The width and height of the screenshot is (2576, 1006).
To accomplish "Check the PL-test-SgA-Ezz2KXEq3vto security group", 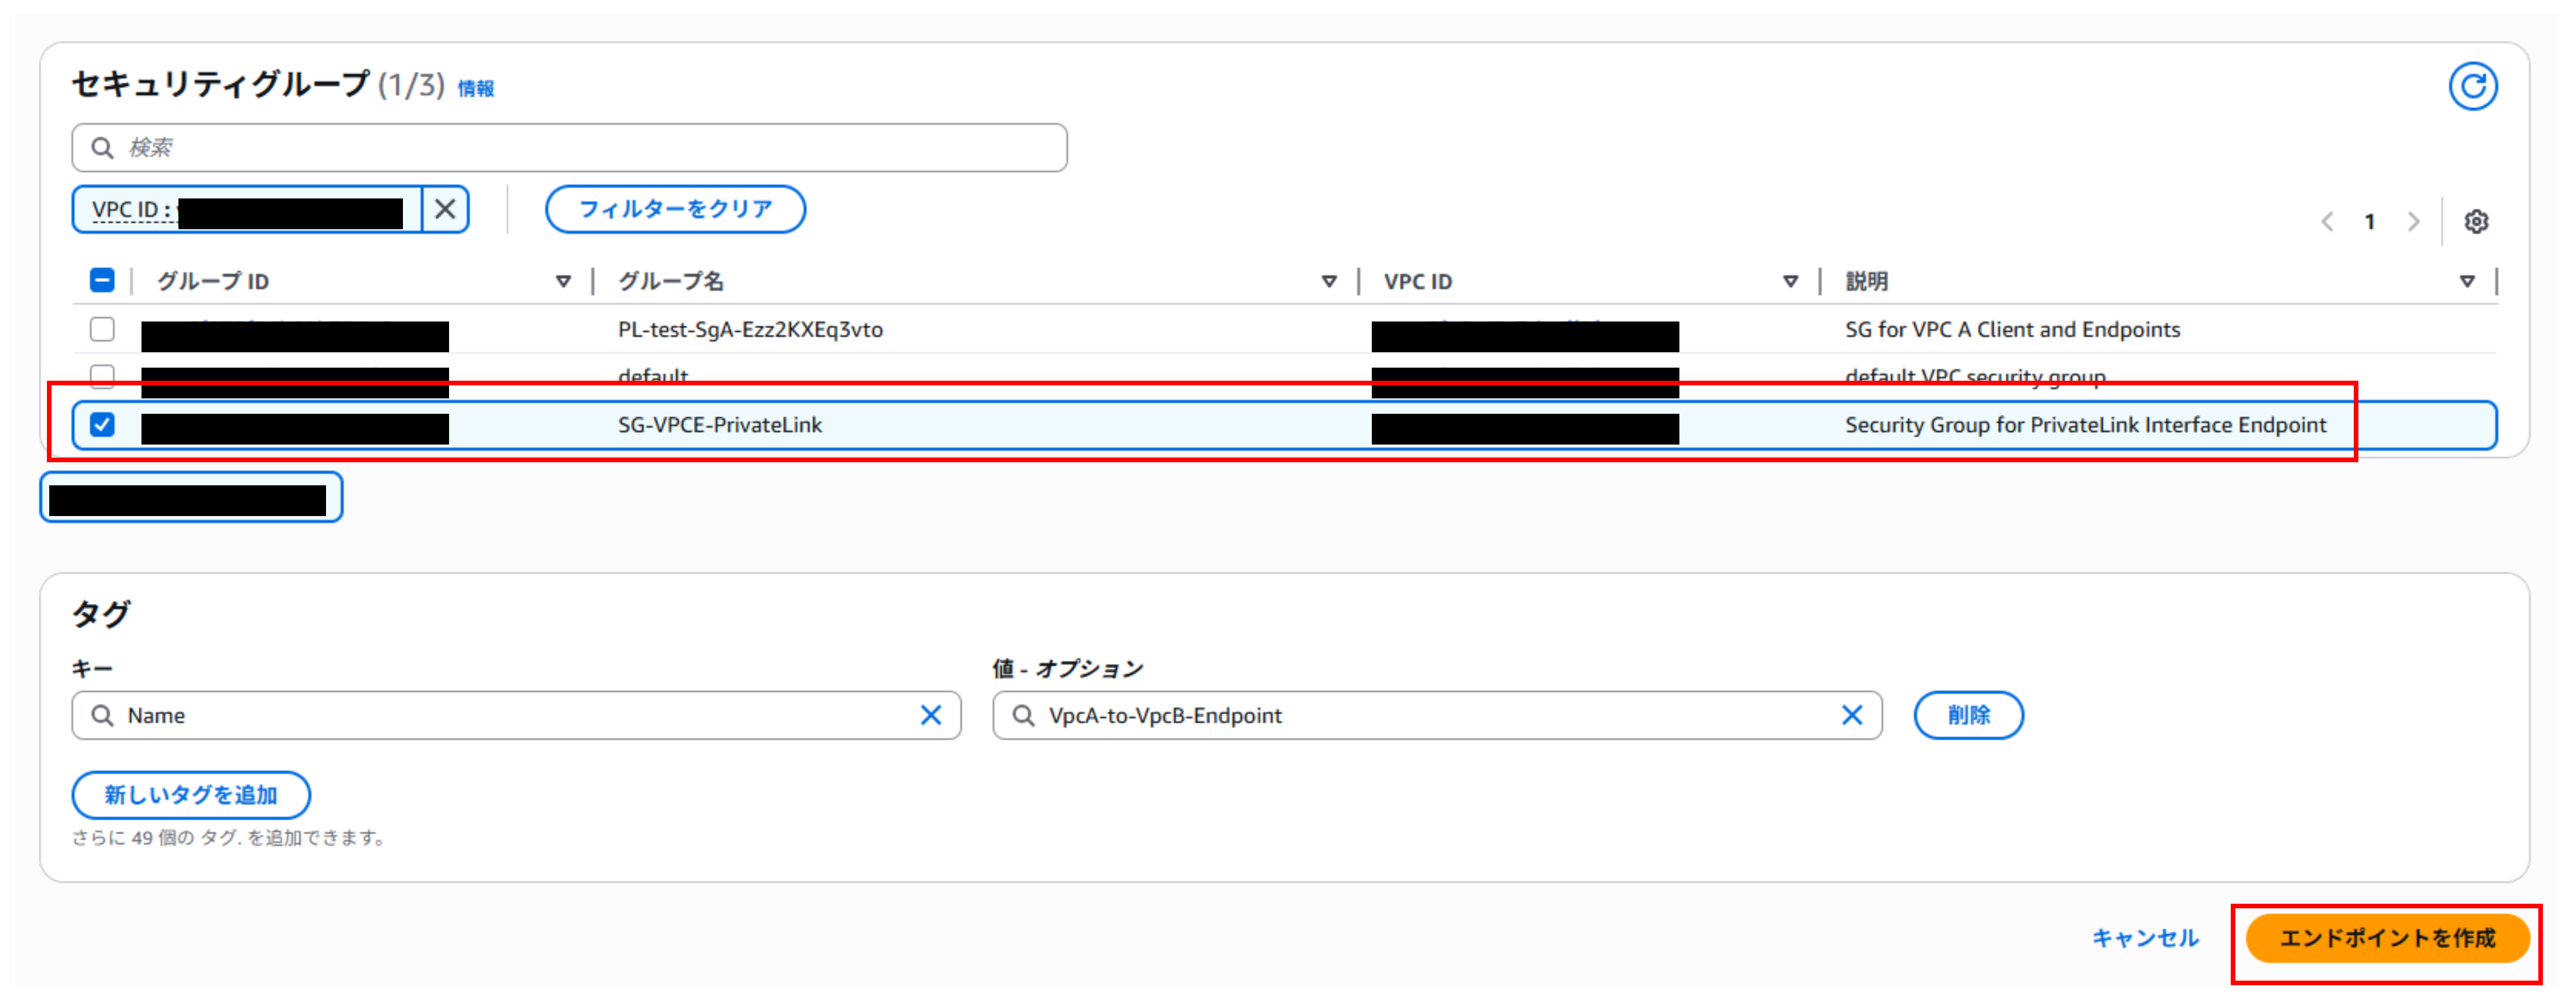I will pos(102,329).
